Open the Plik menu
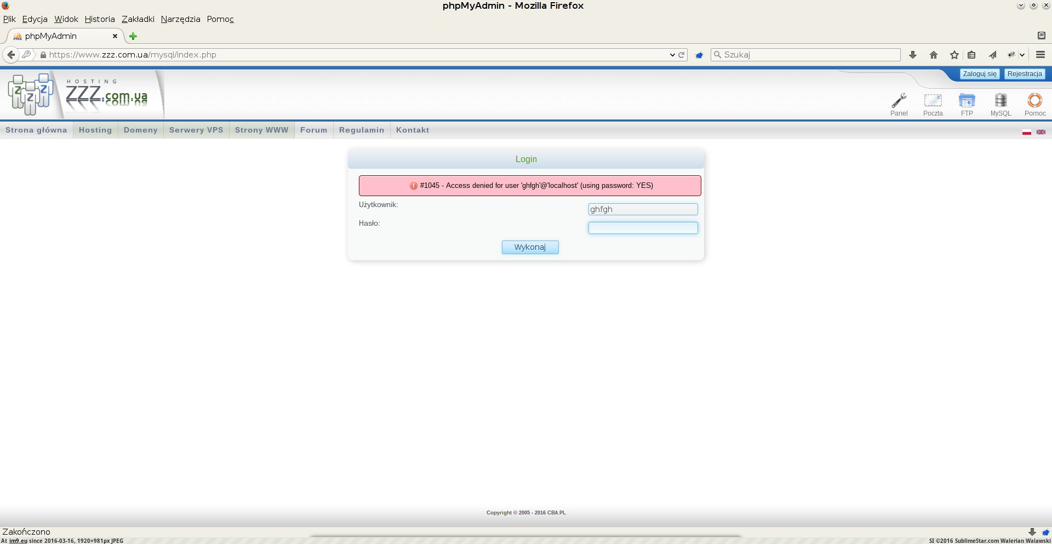1052x544 pixels. point(9,19)
